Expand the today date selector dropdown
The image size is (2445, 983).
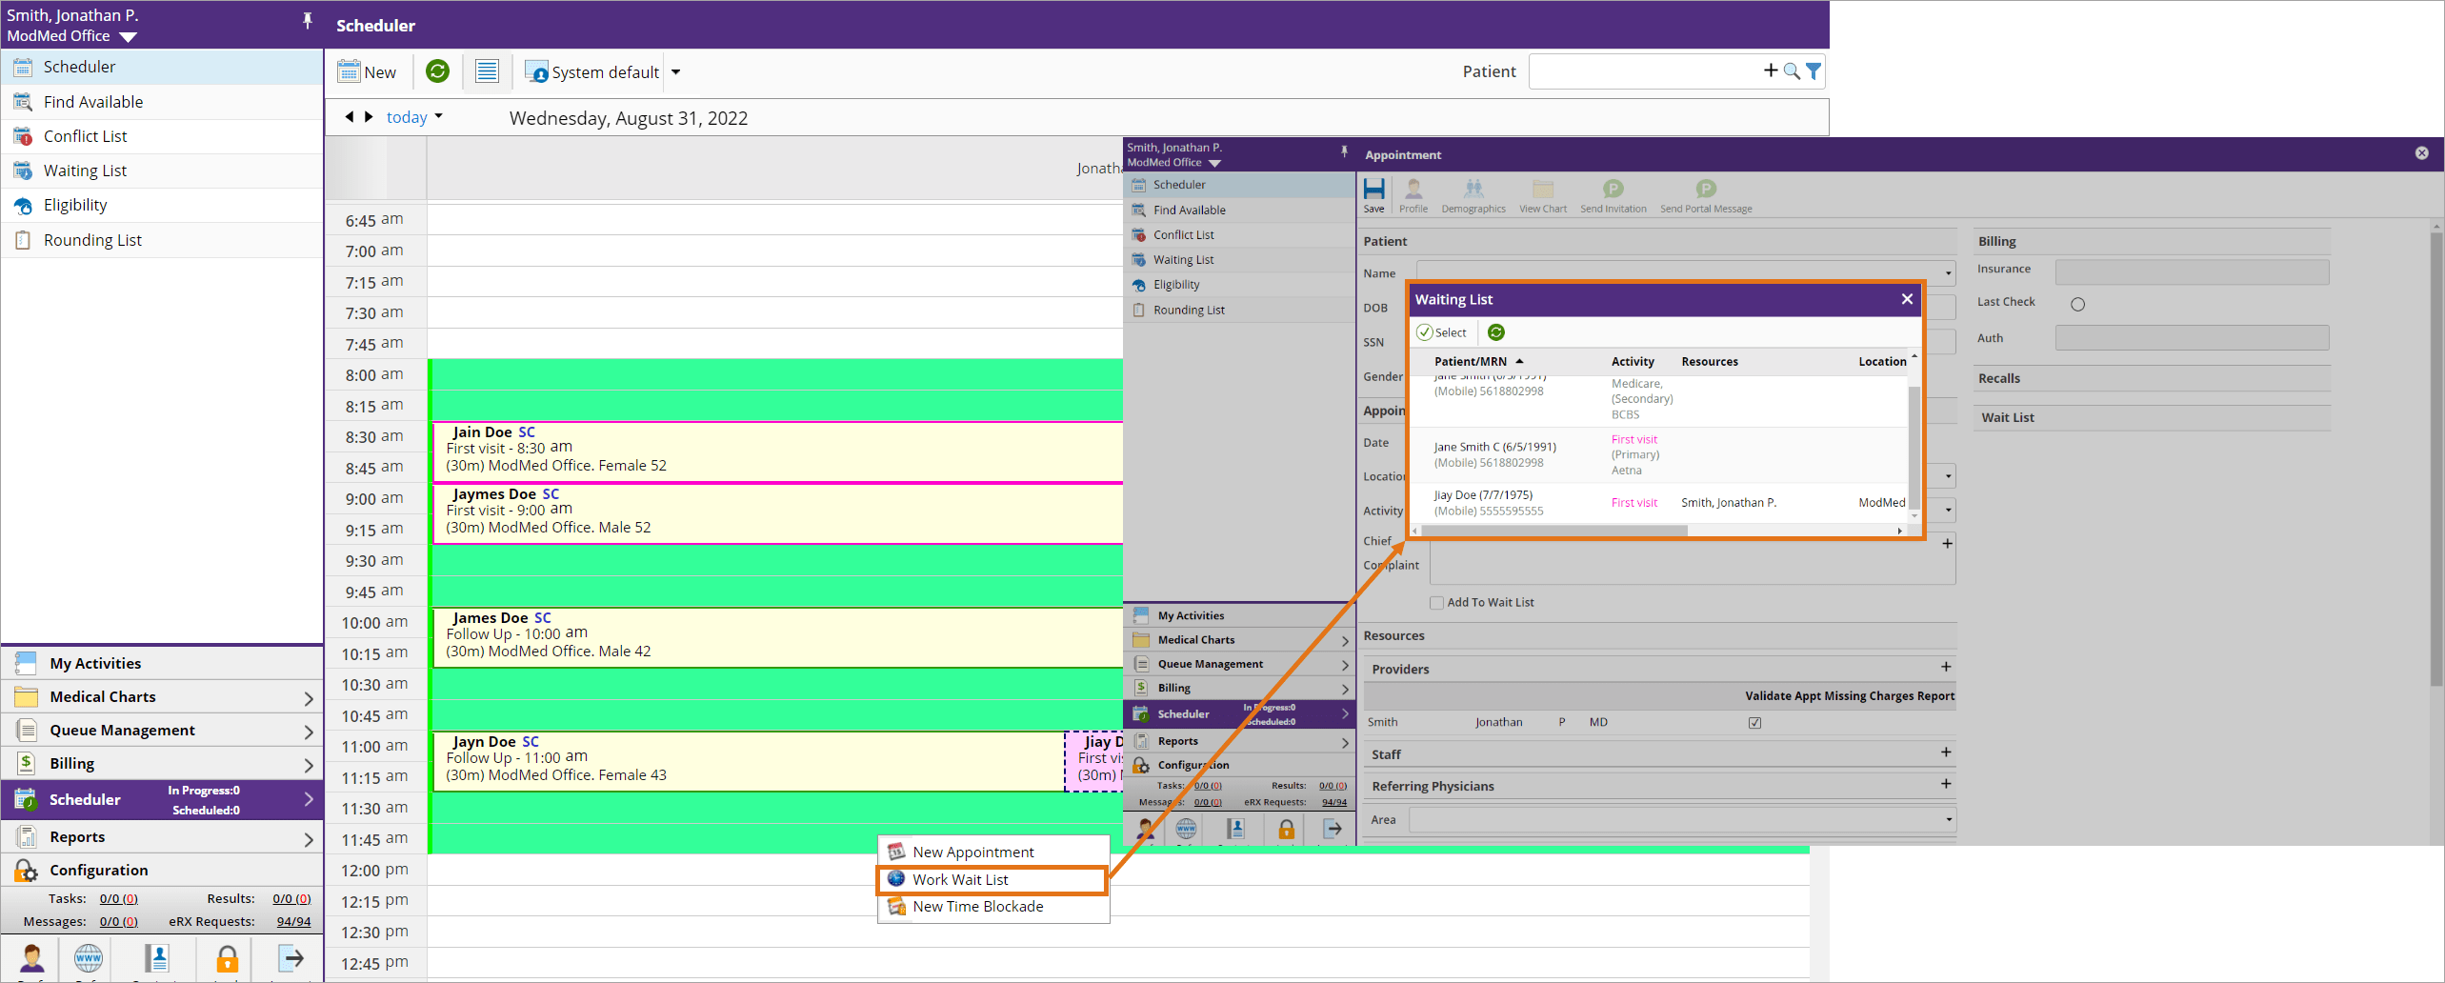439,116
